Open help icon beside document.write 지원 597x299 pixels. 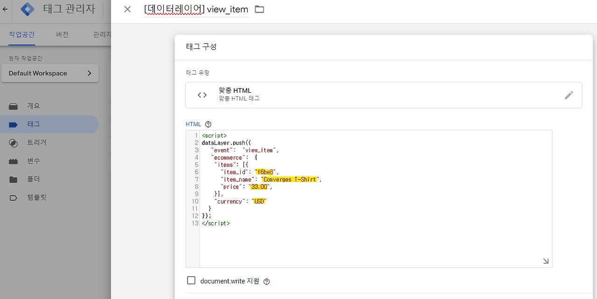266,281
